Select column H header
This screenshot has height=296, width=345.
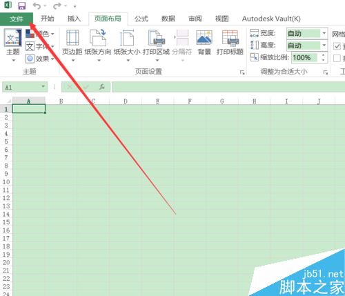(254, 101)
